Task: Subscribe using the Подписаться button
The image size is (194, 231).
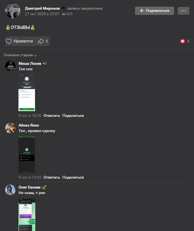Action: coord(155,11)
